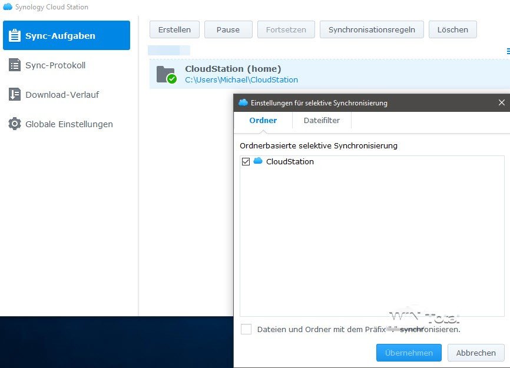Open Synchronisationsregeln

click(372, 29)
